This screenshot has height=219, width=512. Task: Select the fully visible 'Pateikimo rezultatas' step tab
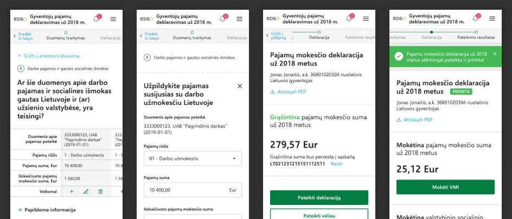point(476,37)
